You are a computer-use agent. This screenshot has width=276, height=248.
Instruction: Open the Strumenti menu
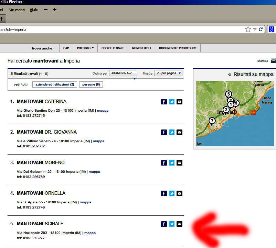[x=17, y=10]
